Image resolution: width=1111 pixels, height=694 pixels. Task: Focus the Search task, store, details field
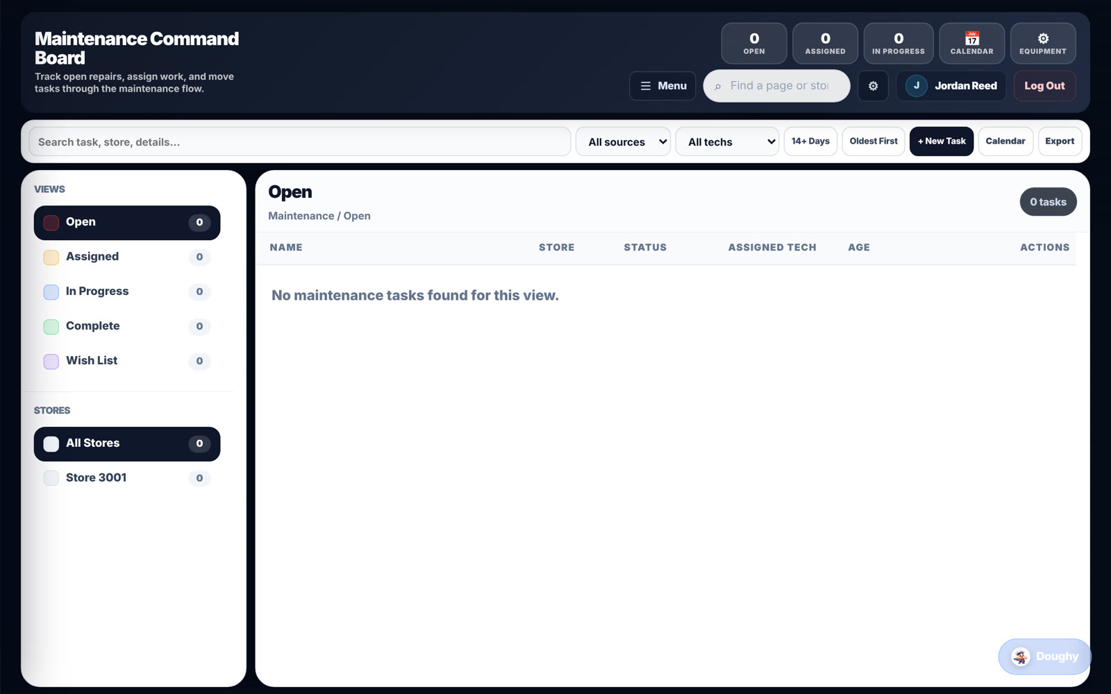(x=299, y=142)
